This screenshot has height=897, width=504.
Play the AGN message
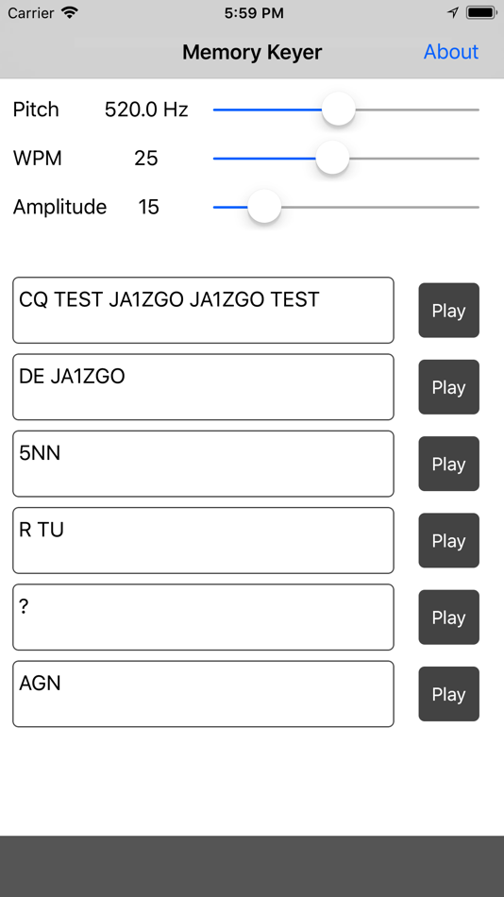(448, 694)
